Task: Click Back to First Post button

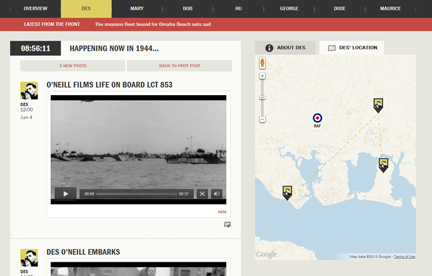Action: tap(179, 66)
